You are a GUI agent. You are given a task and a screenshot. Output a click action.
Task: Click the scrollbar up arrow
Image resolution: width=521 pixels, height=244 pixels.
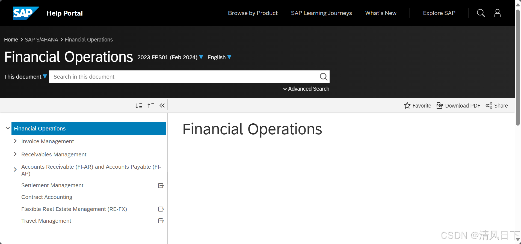coord(518,5)
